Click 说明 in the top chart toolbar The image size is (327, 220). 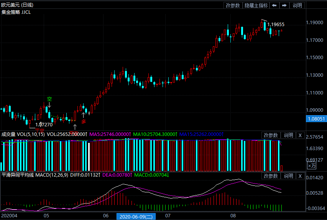coord(297,5)
